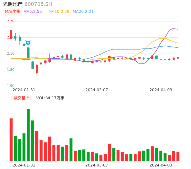Click the first red volume bar on the left
The height and width of the screenshot is (169, 191).
[11, 139]
